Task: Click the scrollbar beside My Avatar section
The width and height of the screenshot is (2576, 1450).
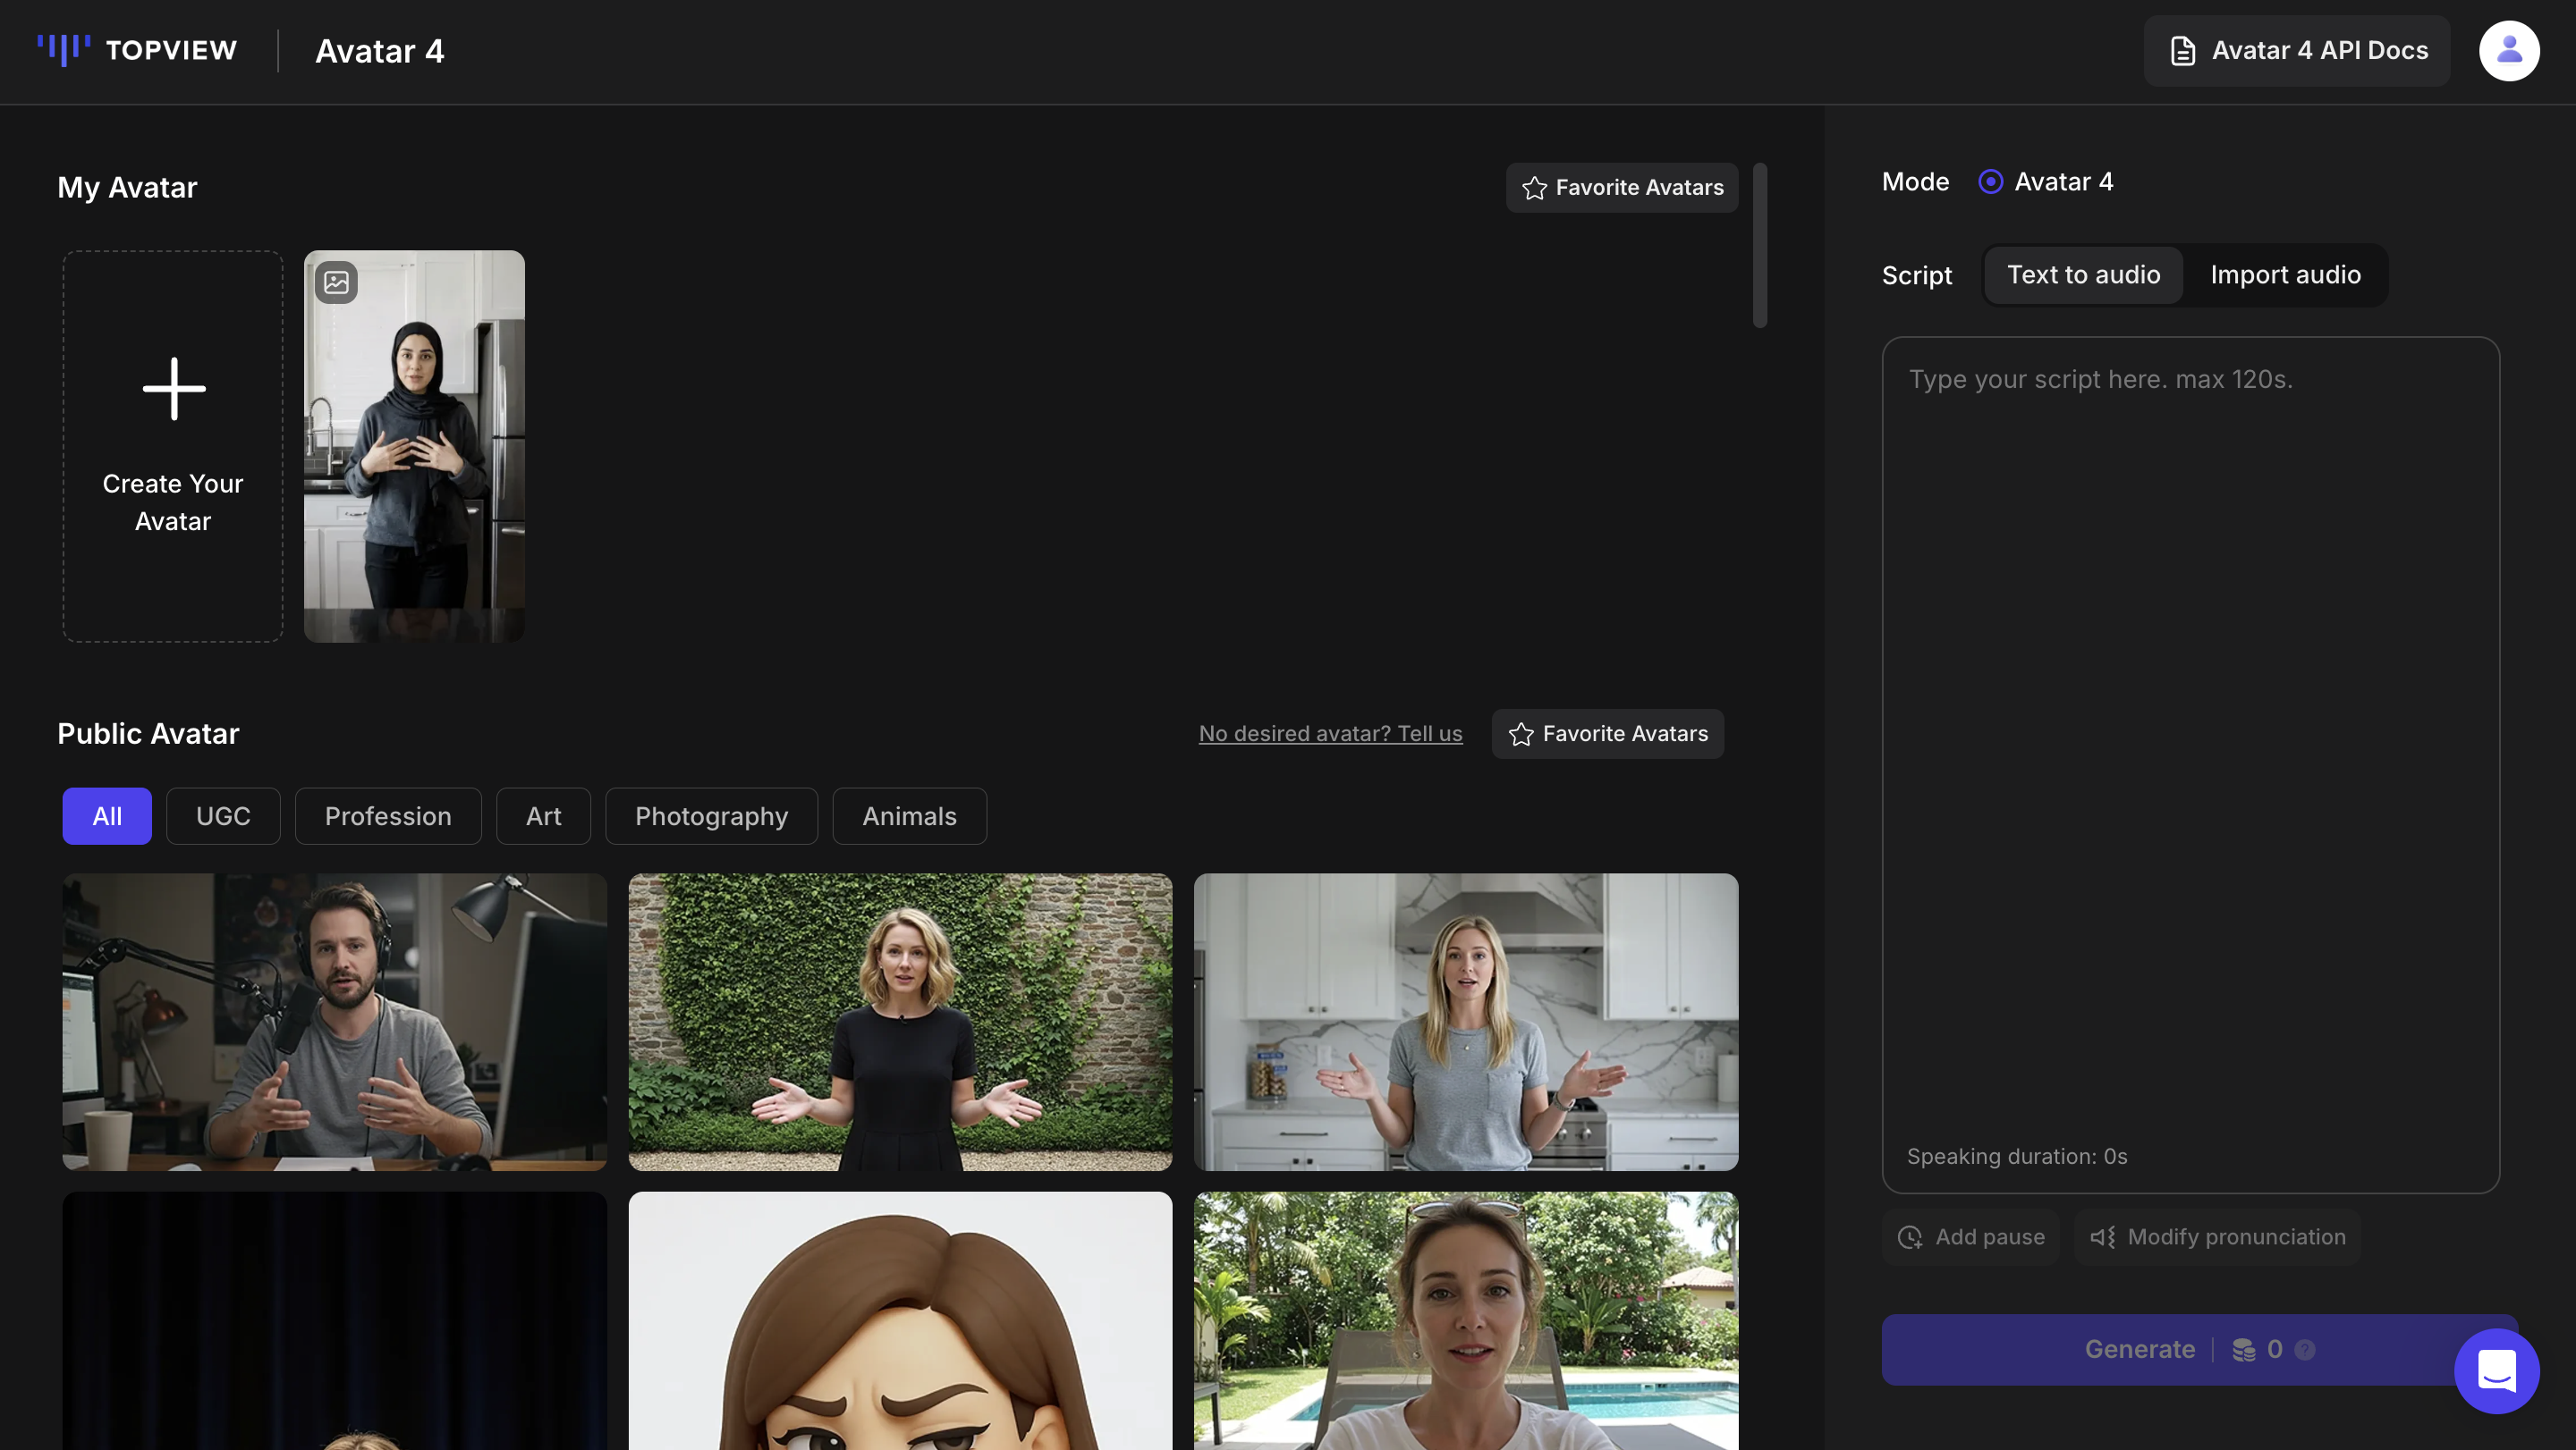Action: pos(1760,245)
